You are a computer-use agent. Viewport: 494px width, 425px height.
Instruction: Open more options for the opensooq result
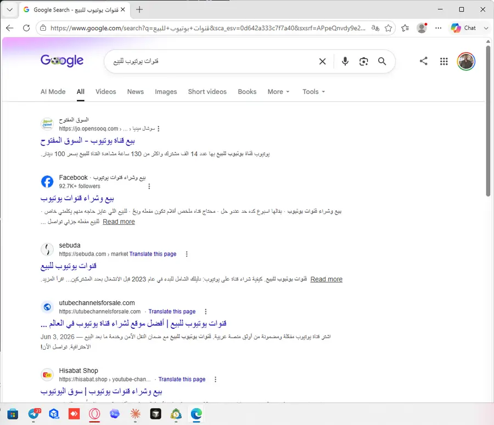[159, 129]
